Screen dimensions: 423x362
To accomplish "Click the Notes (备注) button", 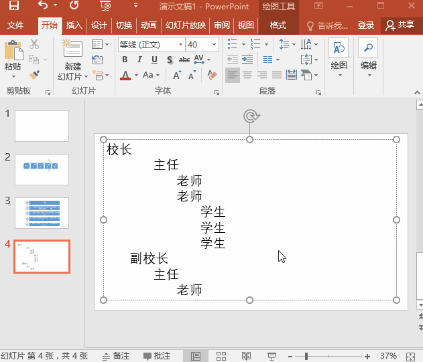I will click(115, 356).
